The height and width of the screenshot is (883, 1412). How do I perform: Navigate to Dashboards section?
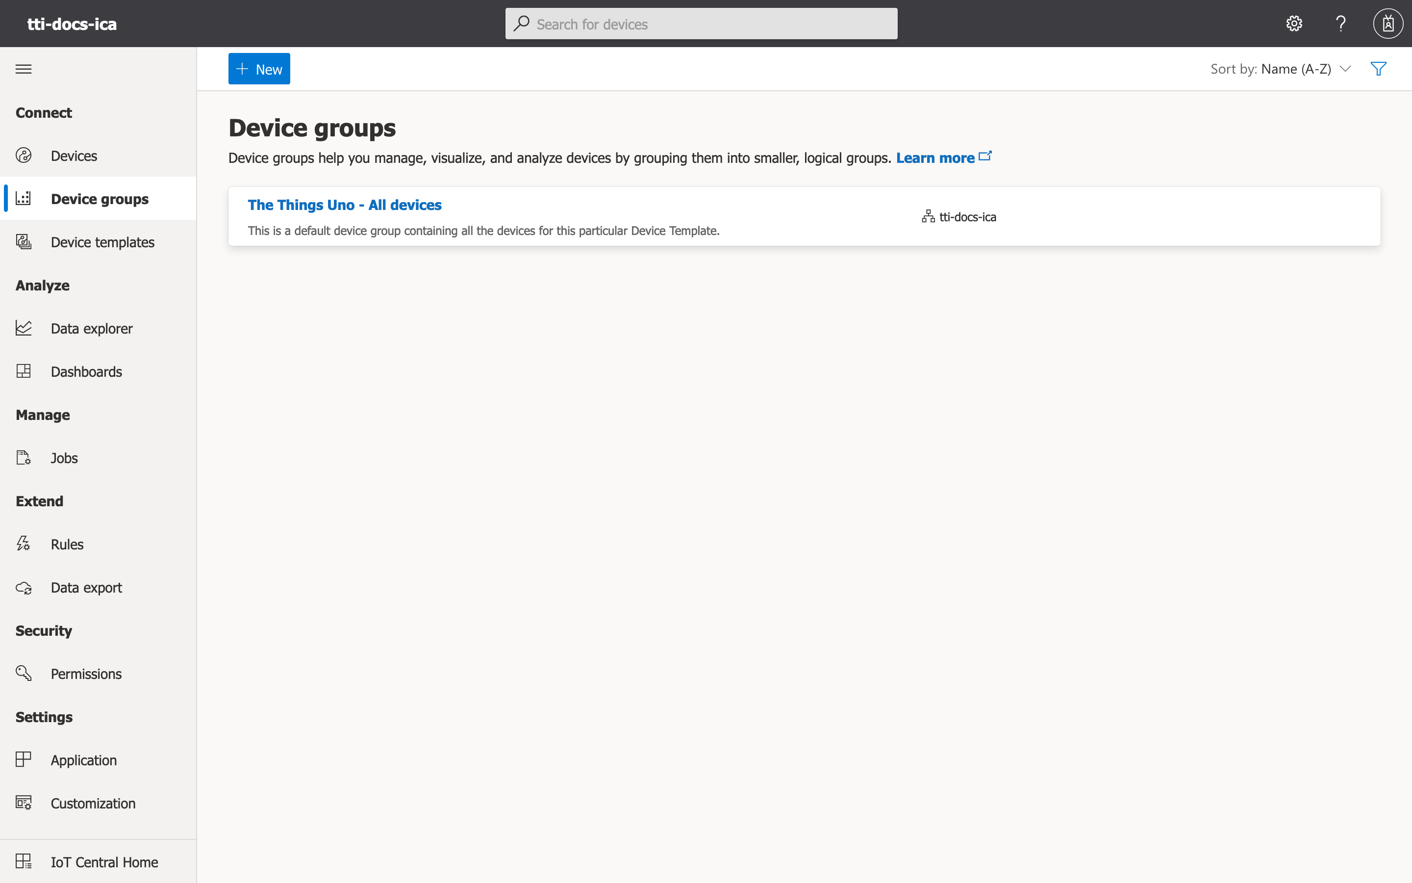[x=86, y=371]
